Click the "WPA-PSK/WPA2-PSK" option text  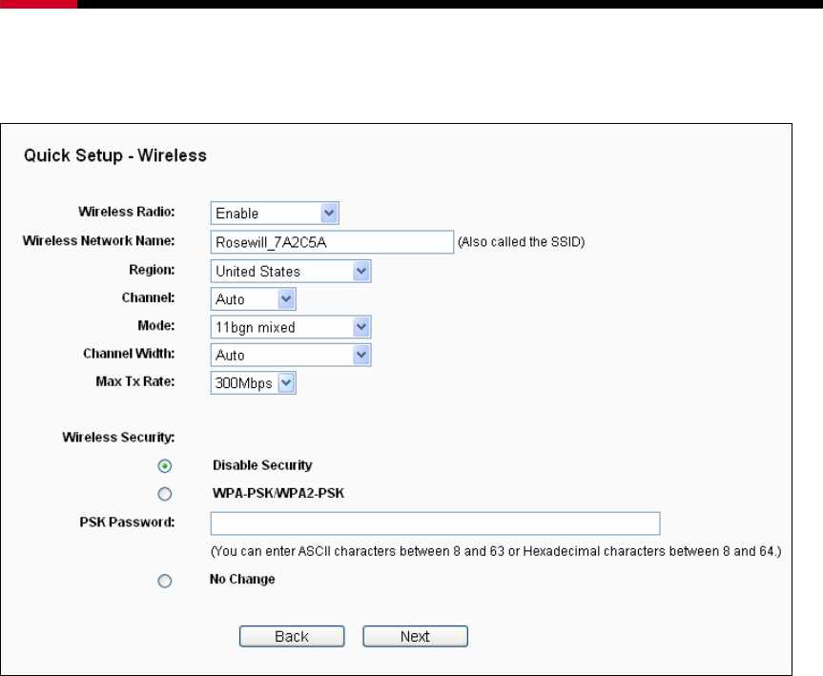pyautogui.click(x=278, y=493)
